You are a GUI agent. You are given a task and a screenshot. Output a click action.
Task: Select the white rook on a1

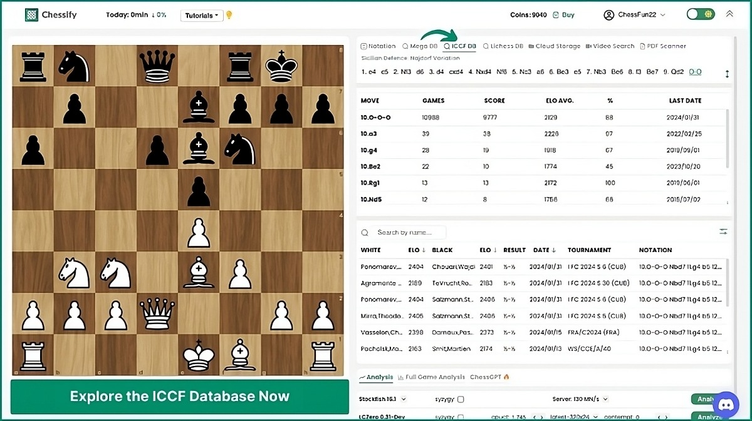point(33,355)
